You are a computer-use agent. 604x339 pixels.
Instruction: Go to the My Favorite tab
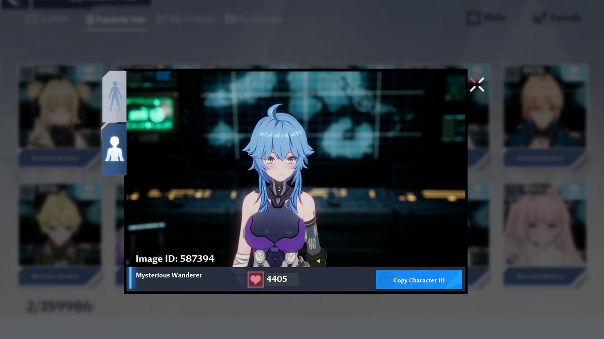click(253, 20)
